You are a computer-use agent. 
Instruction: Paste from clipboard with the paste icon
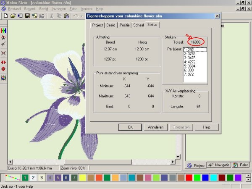click(66, 16)
